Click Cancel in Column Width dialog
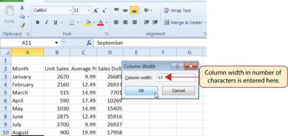This screenshot has height=136, width=288. (x=178, y=90)
